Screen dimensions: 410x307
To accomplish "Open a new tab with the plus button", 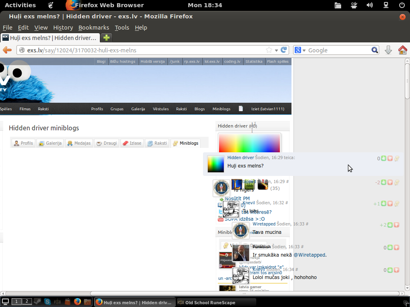I will pyautogui.click(x=107, y=38).
